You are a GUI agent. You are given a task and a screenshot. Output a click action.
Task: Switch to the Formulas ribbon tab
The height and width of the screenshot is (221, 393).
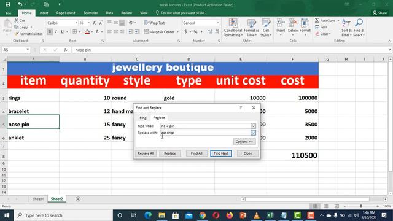90,13
